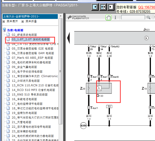This screenshot has height=141, width=155.
Task: Click the Z19 heater label
Action: click(x=144, y=88)
